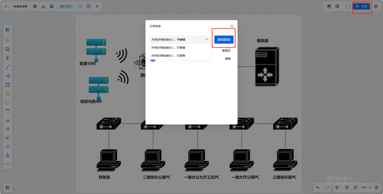Click the 二楼各办公室PC label

[x=157, y=177]
